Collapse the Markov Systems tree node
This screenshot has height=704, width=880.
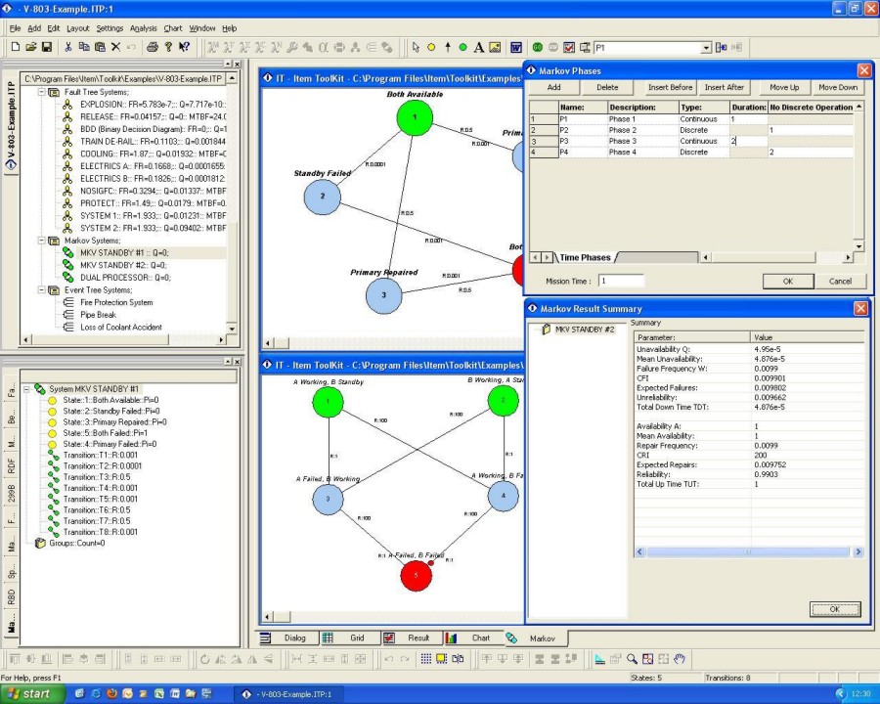click(x=41, y=241)
